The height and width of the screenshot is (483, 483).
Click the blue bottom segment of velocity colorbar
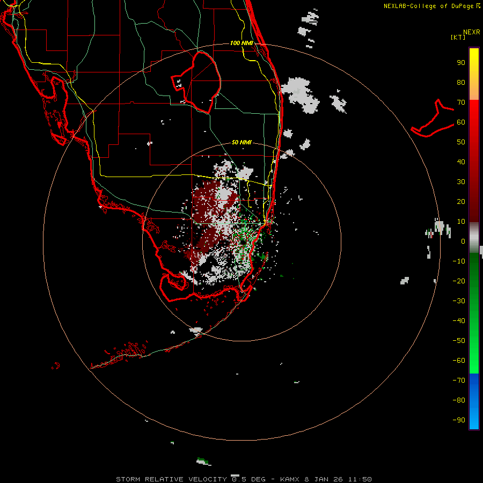(x=474, y=401)
